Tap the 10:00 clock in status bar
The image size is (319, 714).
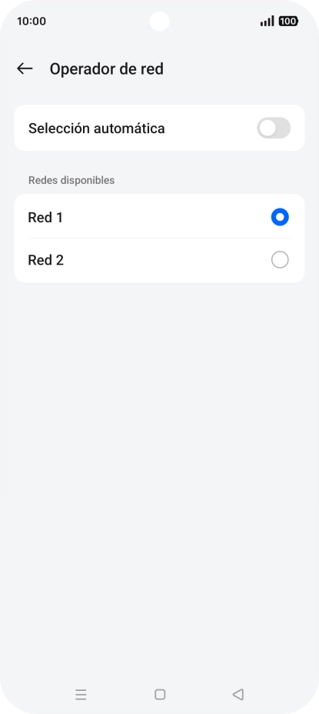coord(32,21)
